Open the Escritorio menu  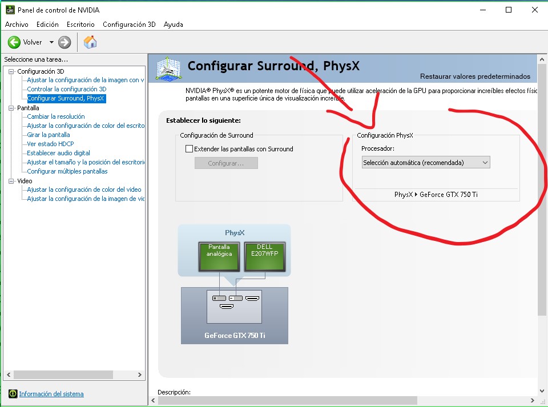tap(80, 25)
